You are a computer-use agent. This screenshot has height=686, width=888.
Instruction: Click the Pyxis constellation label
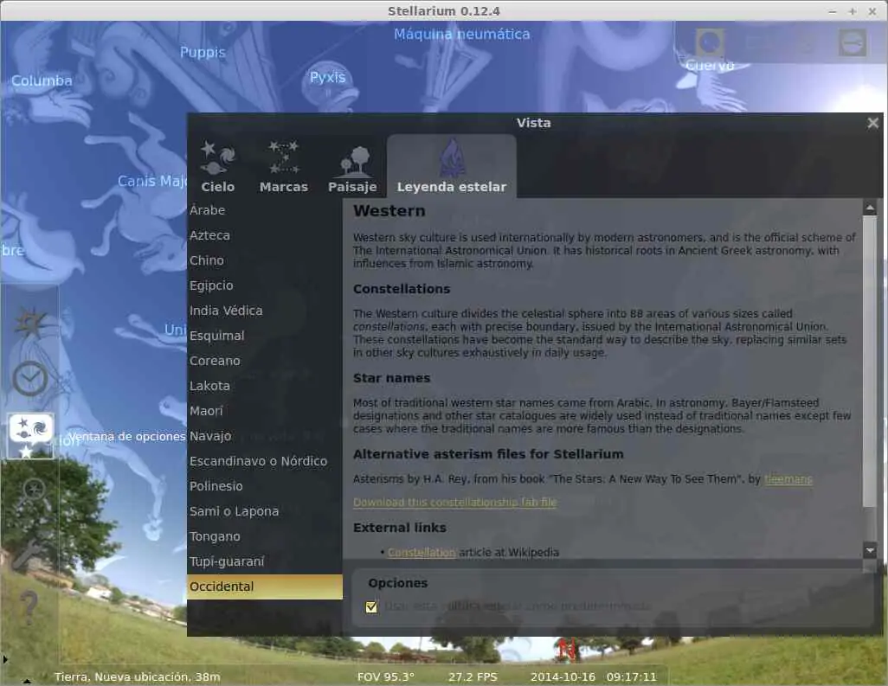point(327,78)
